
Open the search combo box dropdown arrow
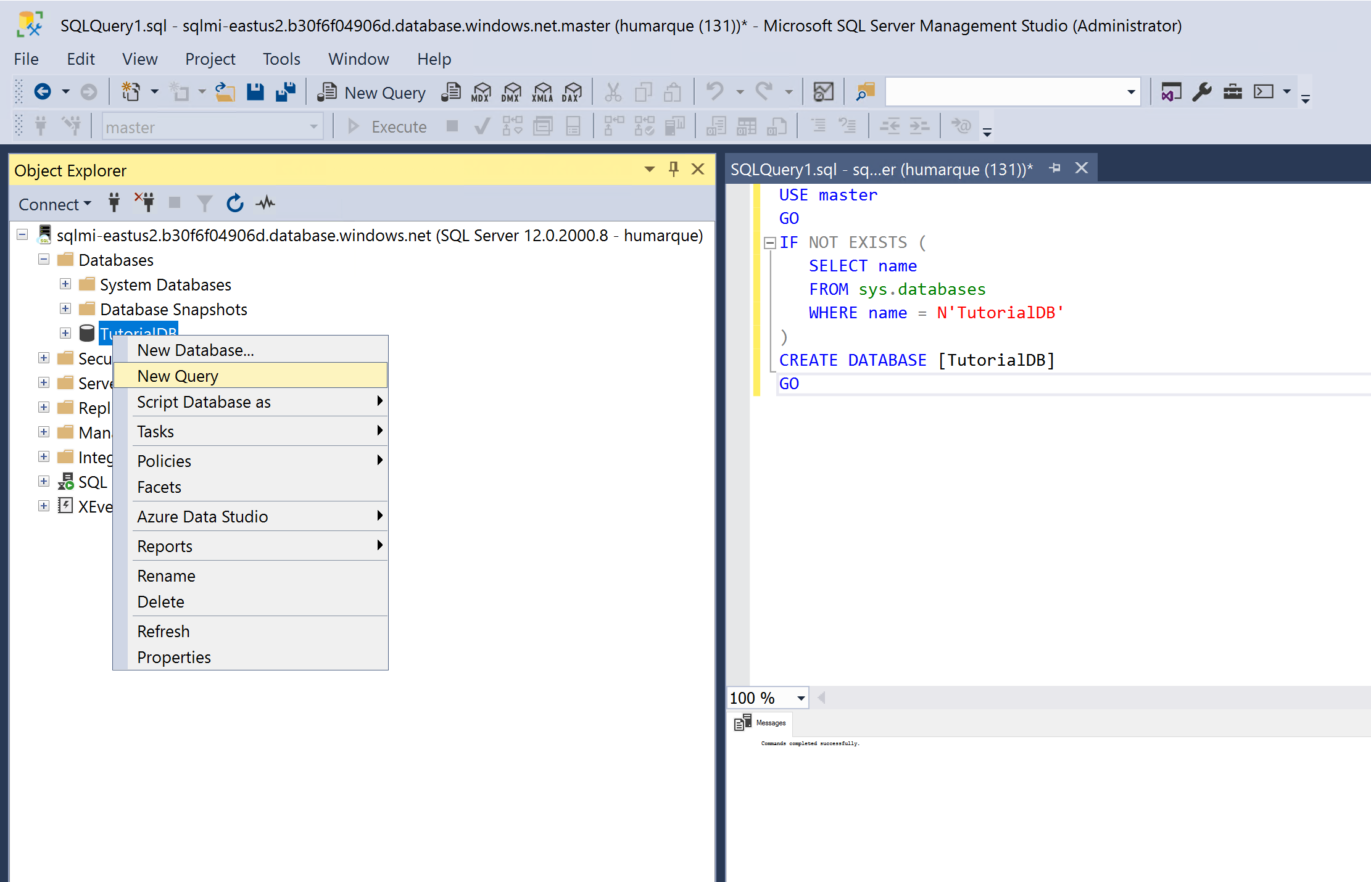(1131, 92)
